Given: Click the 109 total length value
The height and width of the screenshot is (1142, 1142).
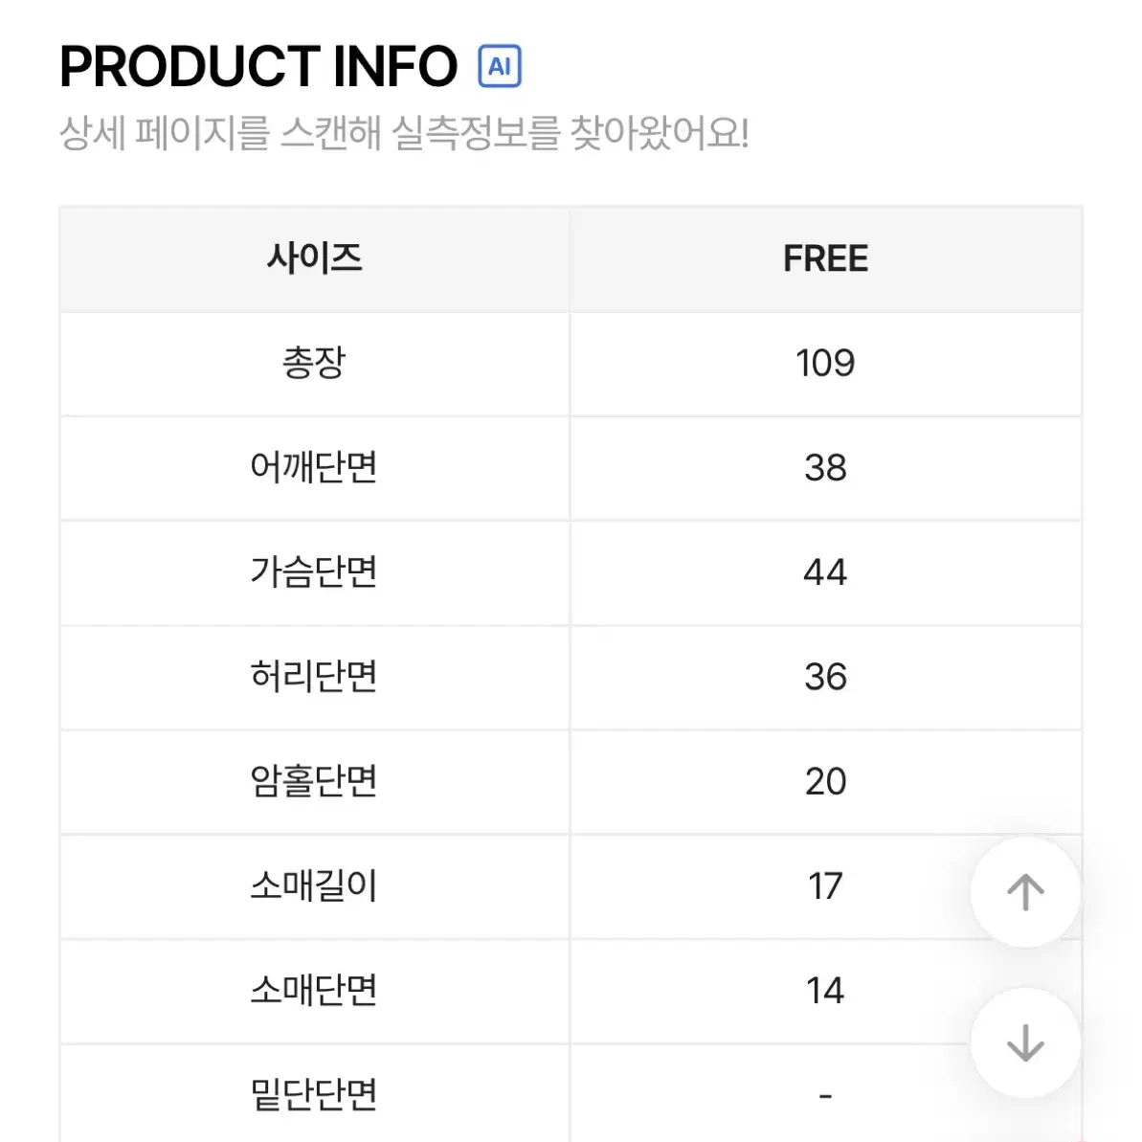Looking at the screenshot, I should [x=825, y=363].
